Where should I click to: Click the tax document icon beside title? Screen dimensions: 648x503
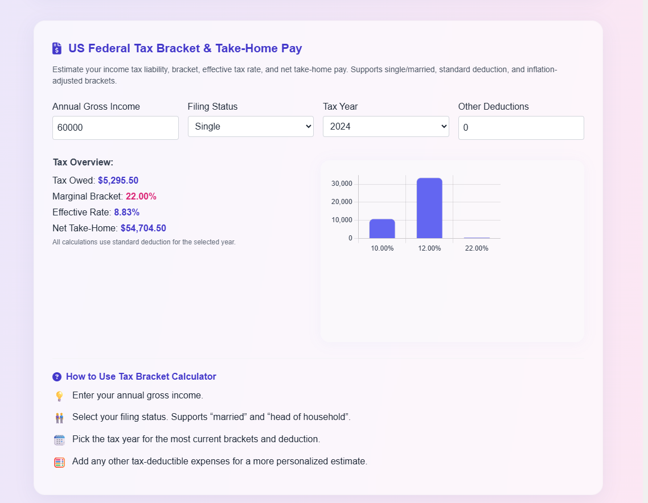57,48
